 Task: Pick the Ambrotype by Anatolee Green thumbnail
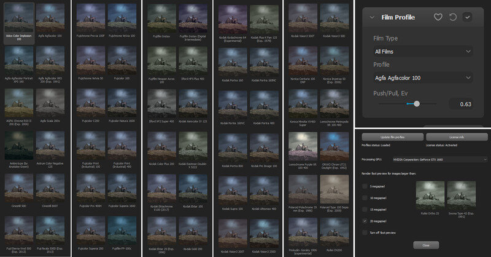[x=19, y=146]
